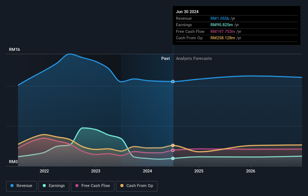Click the 2026 x-axis label

click(x=251, y=171)
